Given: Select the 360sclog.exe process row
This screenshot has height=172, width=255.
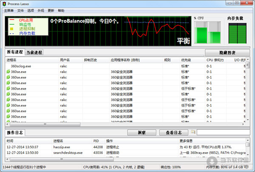Looking at the screenshot, I should pyautogui.click(x=125, y=66).
